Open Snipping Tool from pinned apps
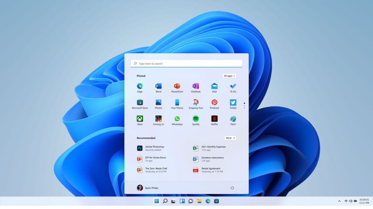373x209 pixels. tap(196, 103)
